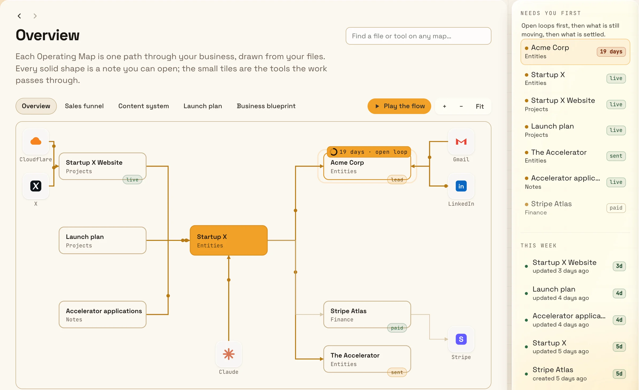Zoom in with the plus button
This screenshot has width=639, height=390.
444,106
